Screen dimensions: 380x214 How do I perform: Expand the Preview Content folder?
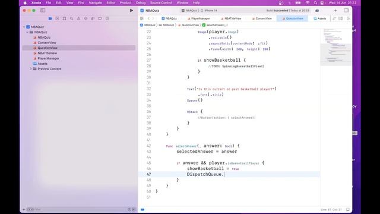[x=31, y=69]
